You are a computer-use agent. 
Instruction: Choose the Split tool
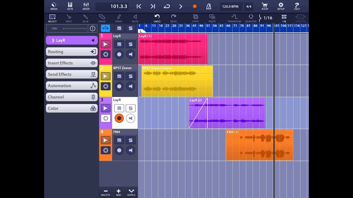69,18
